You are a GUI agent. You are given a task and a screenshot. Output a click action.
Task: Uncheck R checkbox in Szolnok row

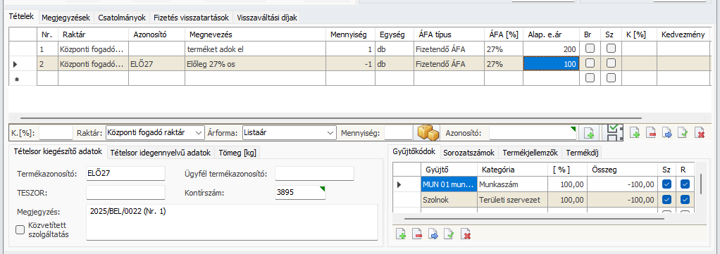[x=685, y=199]
